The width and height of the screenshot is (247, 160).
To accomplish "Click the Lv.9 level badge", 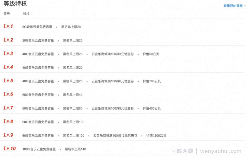I will [x=8, y=135].
